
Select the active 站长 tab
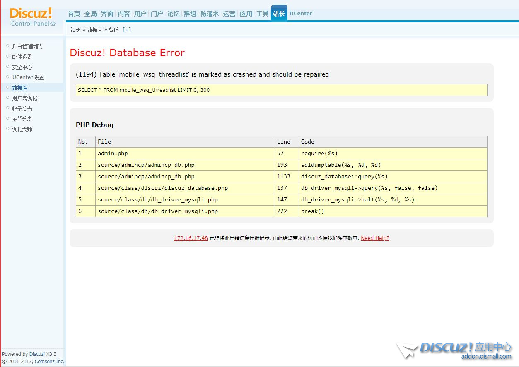click(x=279, y=13)
